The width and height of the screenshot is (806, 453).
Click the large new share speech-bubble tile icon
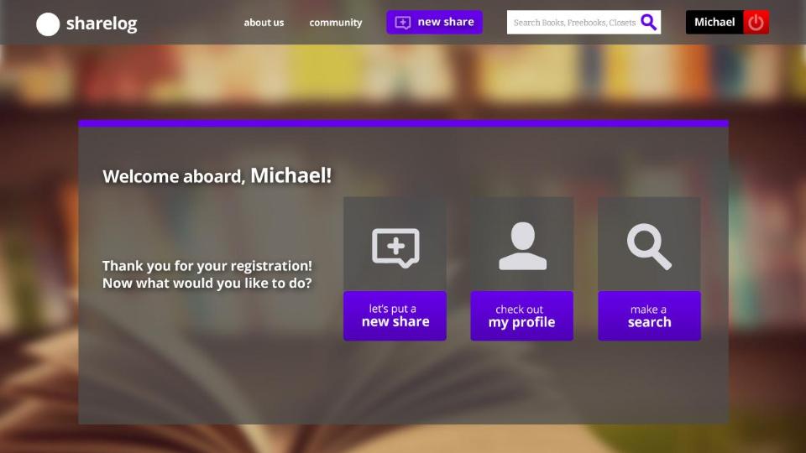tap(395, 246)
